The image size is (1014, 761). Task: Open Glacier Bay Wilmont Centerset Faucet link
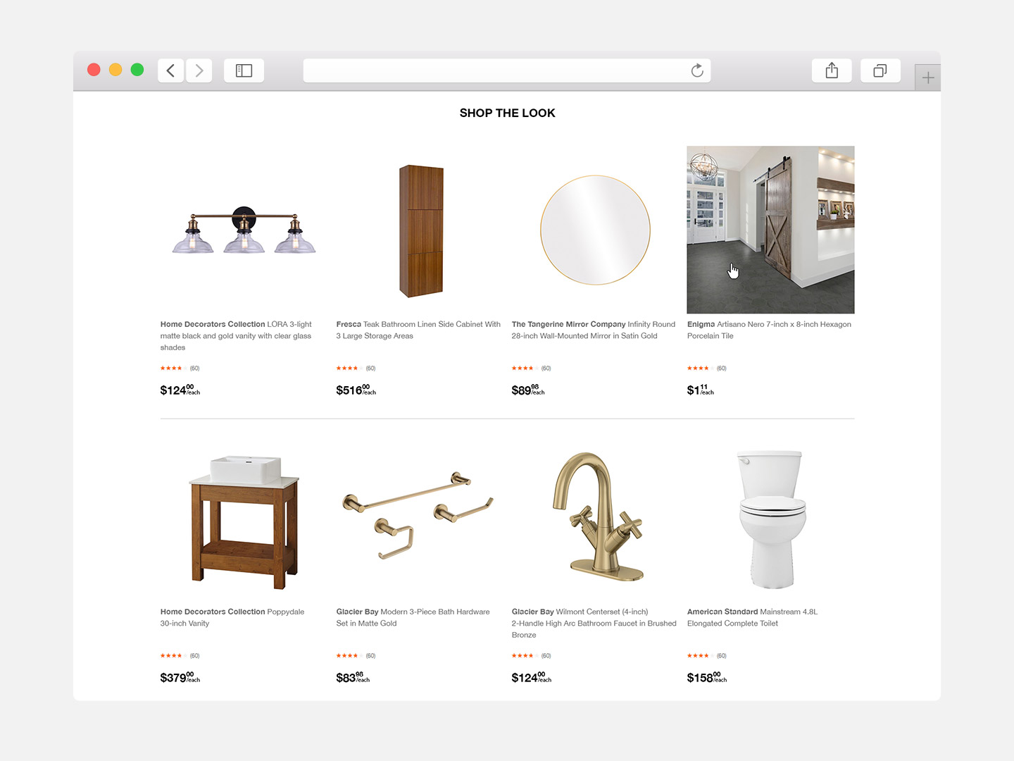(x=594, y=624)
